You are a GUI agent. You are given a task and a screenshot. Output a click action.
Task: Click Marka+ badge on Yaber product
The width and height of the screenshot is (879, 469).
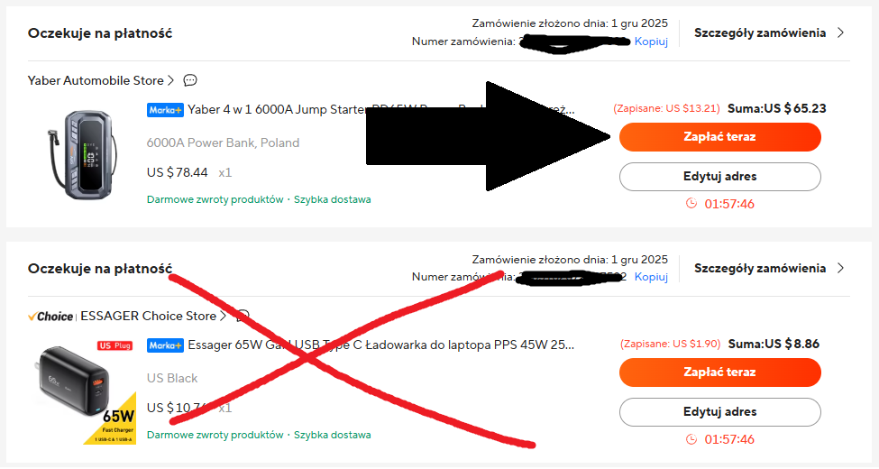pos(165,110)
